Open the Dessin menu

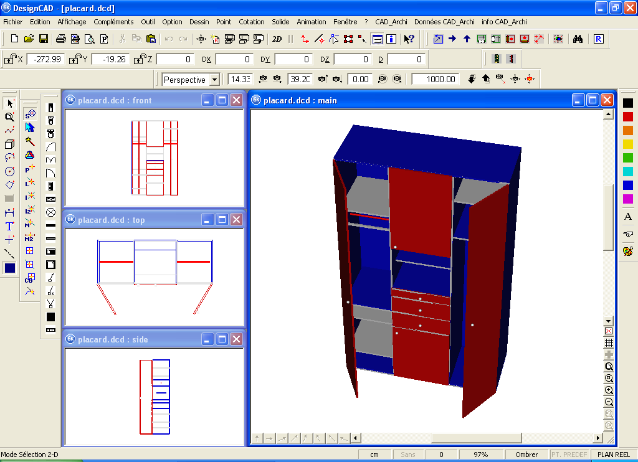click(199, 21)
